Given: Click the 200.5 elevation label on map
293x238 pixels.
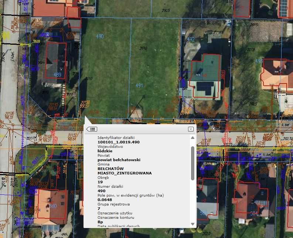Looking at the screenshot, I should click(166, 10).
